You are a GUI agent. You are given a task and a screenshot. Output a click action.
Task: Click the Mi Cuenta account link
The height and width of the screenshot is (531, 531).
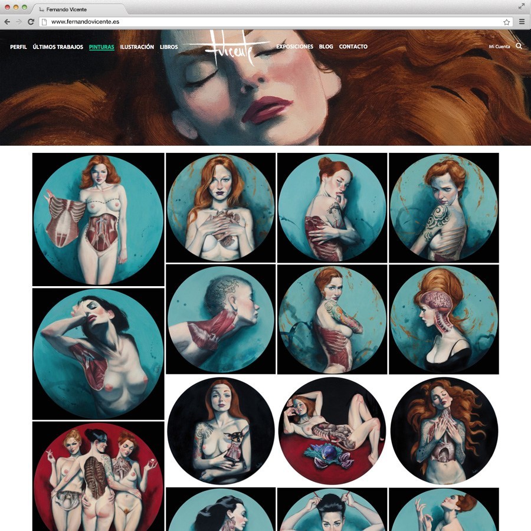(x=499, y=47)
